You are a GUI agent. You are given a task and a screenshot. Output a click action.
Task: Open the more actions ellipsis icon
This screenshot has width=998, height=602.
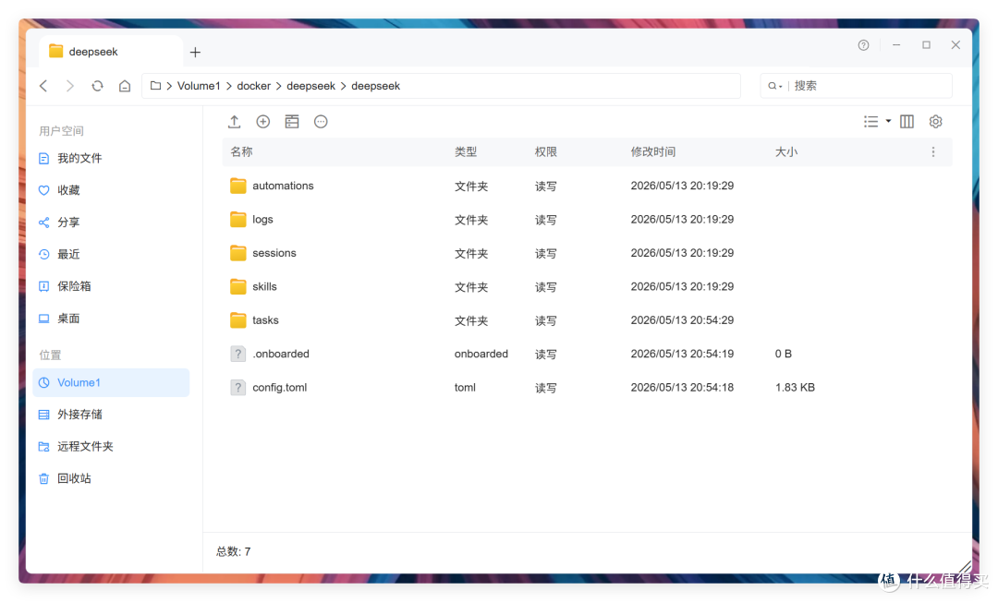(321, 122)
